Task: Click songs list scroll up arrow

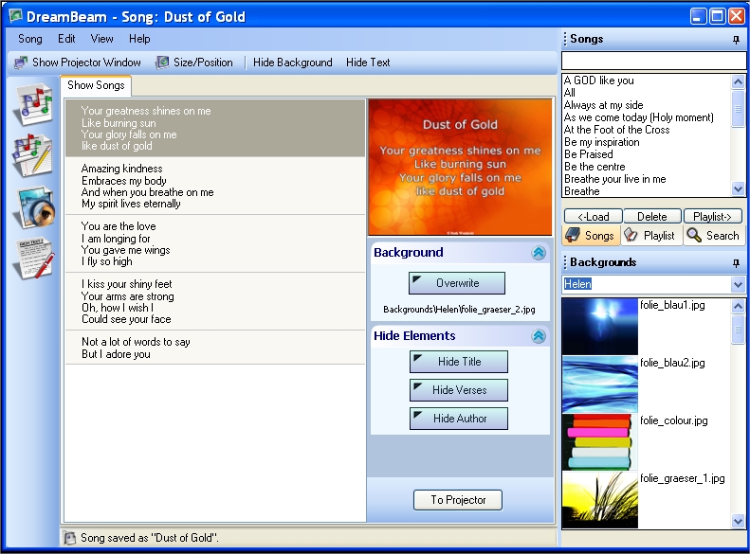Action: tap(738, 81)
